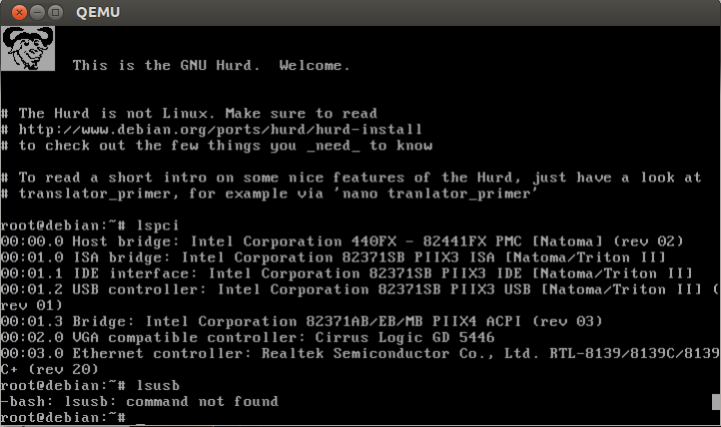The width and height of the screenshot is (721, 427).
Task: Click 'command not found' error message
Action: tap(203, 402)
